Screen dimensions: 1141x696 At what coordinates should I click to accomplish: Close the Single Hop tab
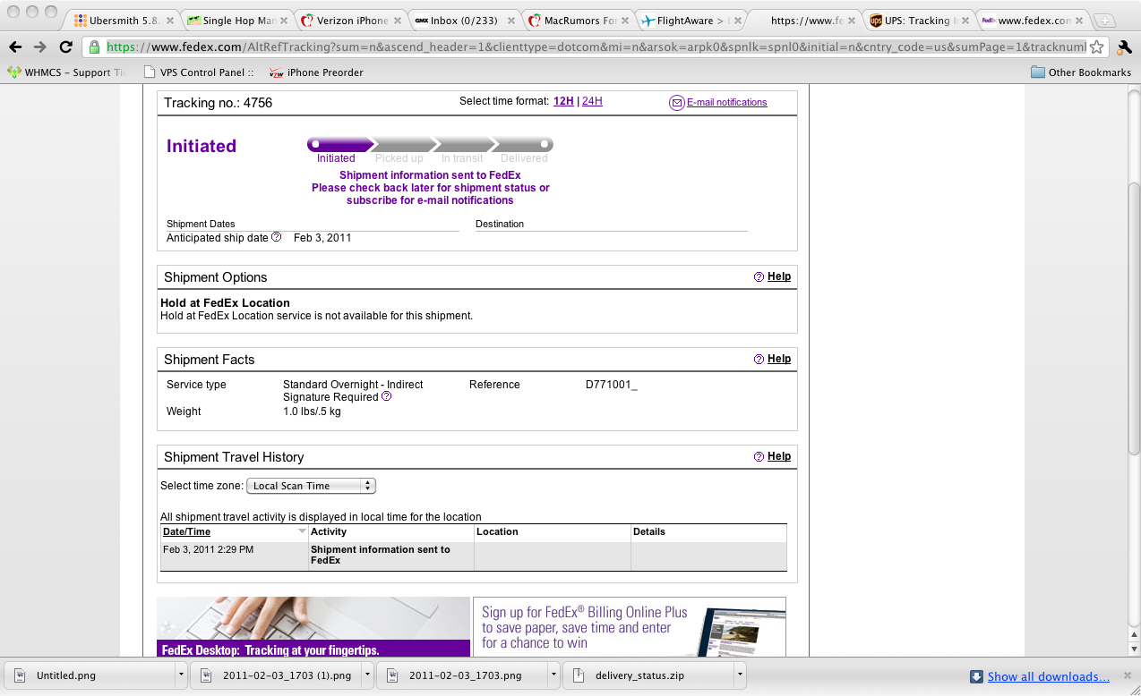point(284,21)
